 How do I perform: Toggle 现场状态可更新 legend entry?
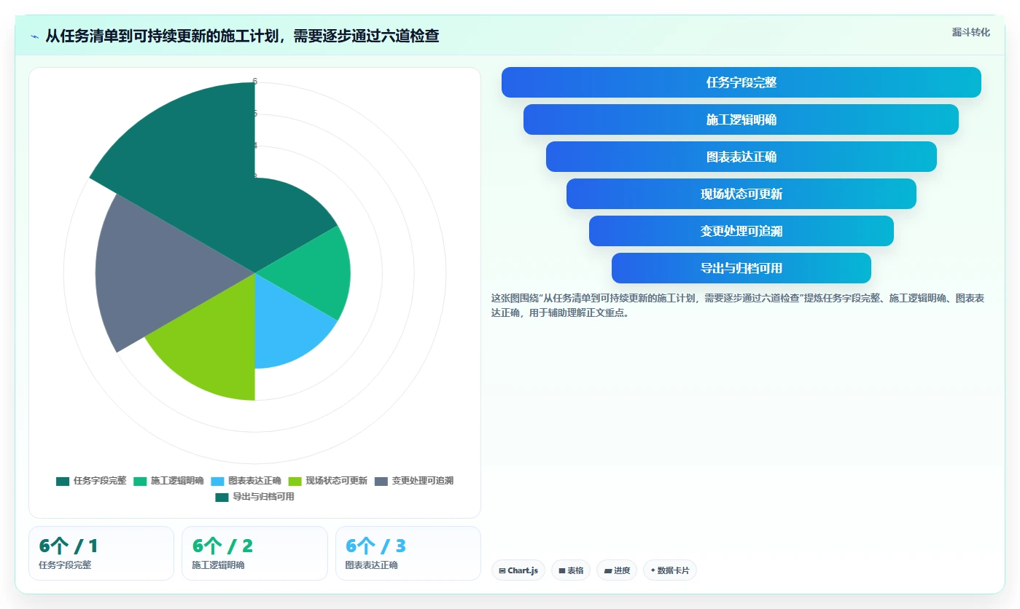[x=327, y=481]
